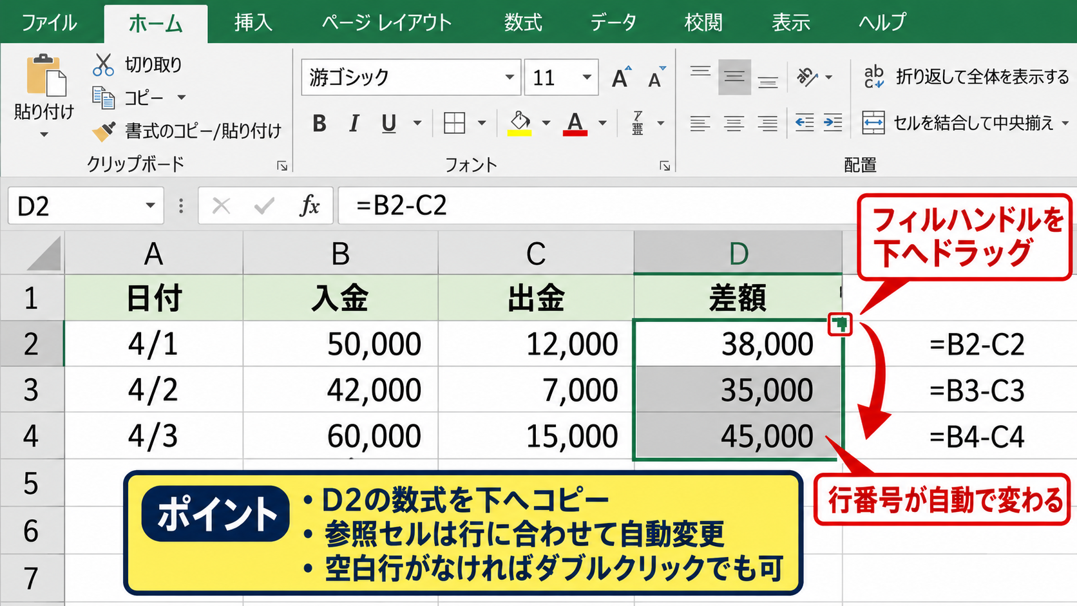Confirm formula entry with the checkmark icon
1077x606 pixels.
tap(264, 206)
